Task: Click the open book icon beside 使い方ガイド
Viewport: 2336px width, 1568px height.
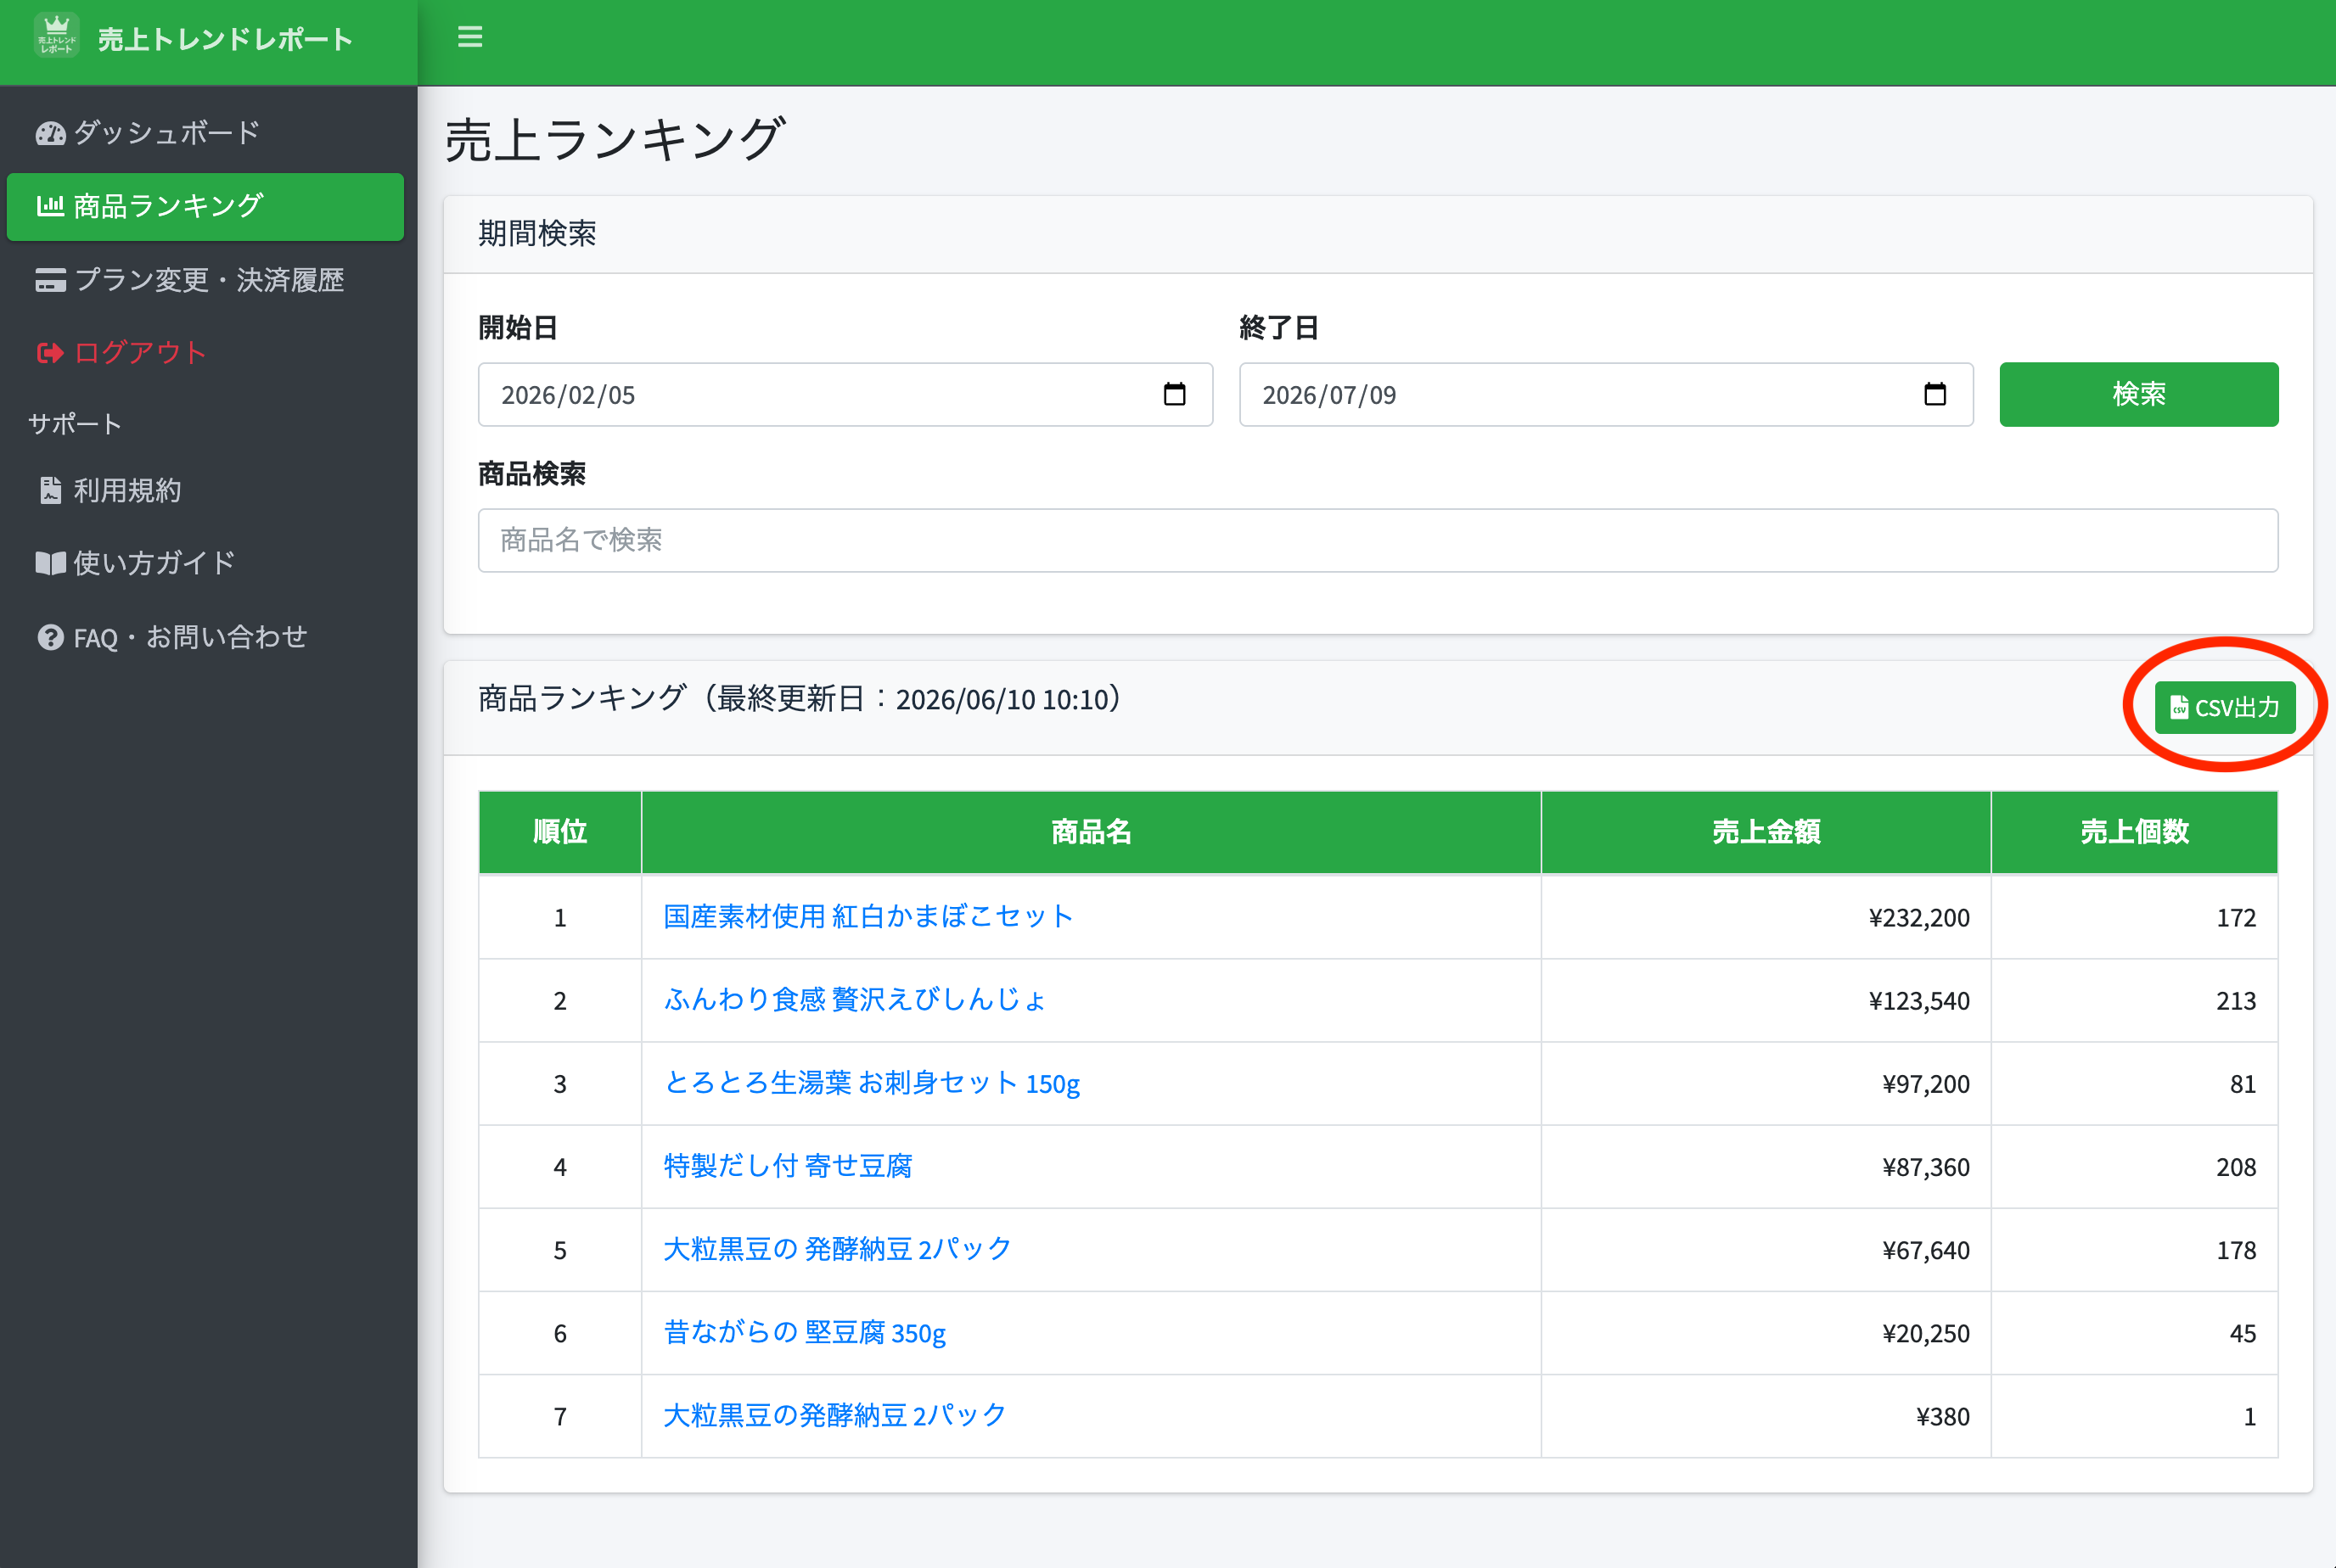Action: pyautogui.click(x=50, y=563)
